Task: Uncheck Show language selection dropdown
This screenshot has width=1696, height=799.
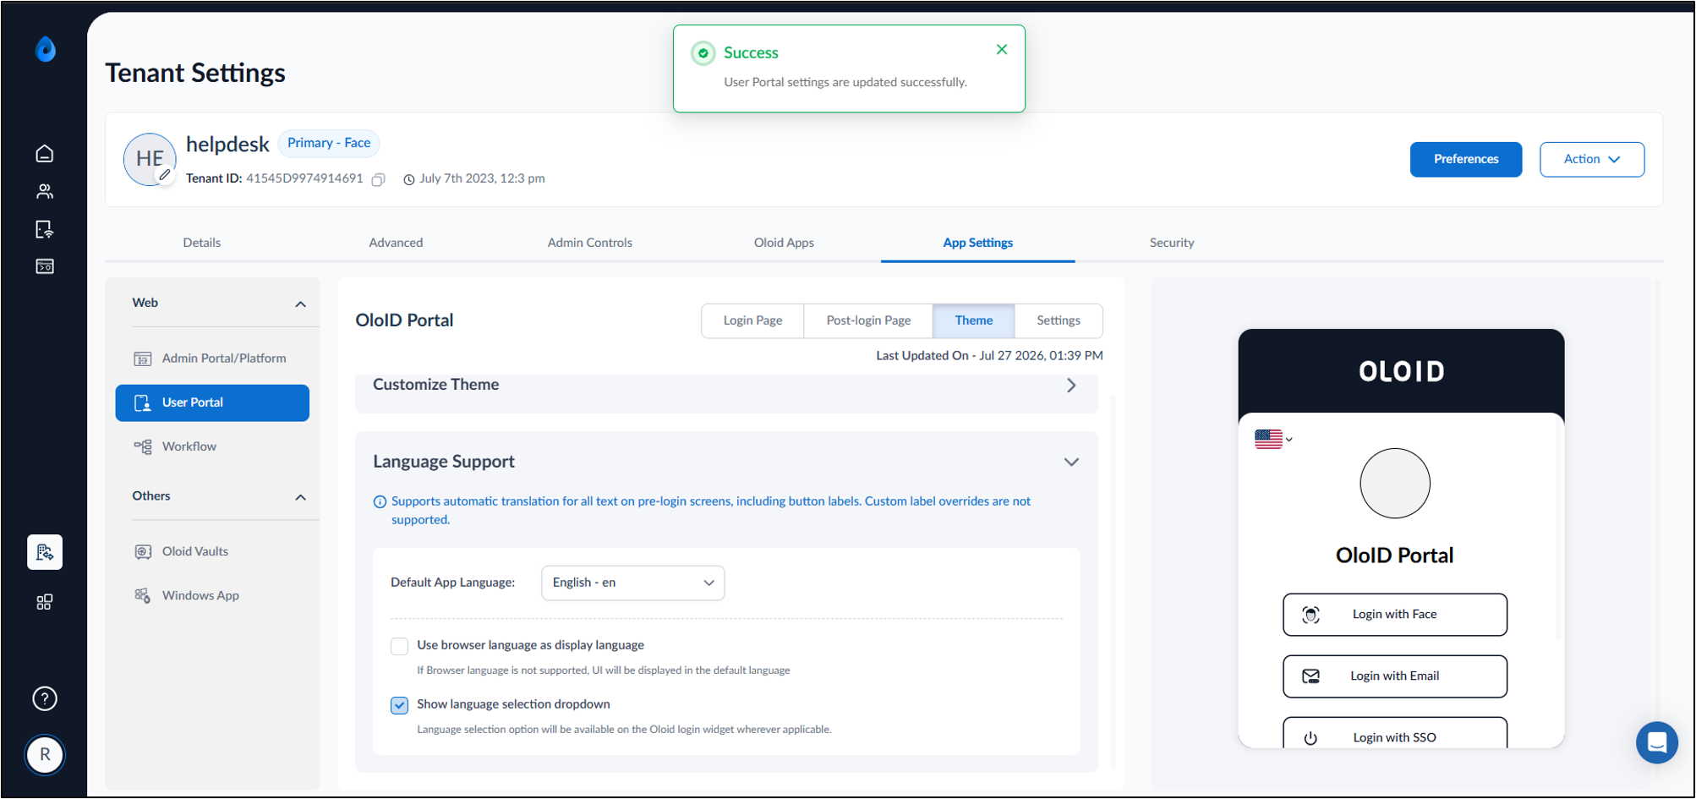Action: (x=400, y=705)
